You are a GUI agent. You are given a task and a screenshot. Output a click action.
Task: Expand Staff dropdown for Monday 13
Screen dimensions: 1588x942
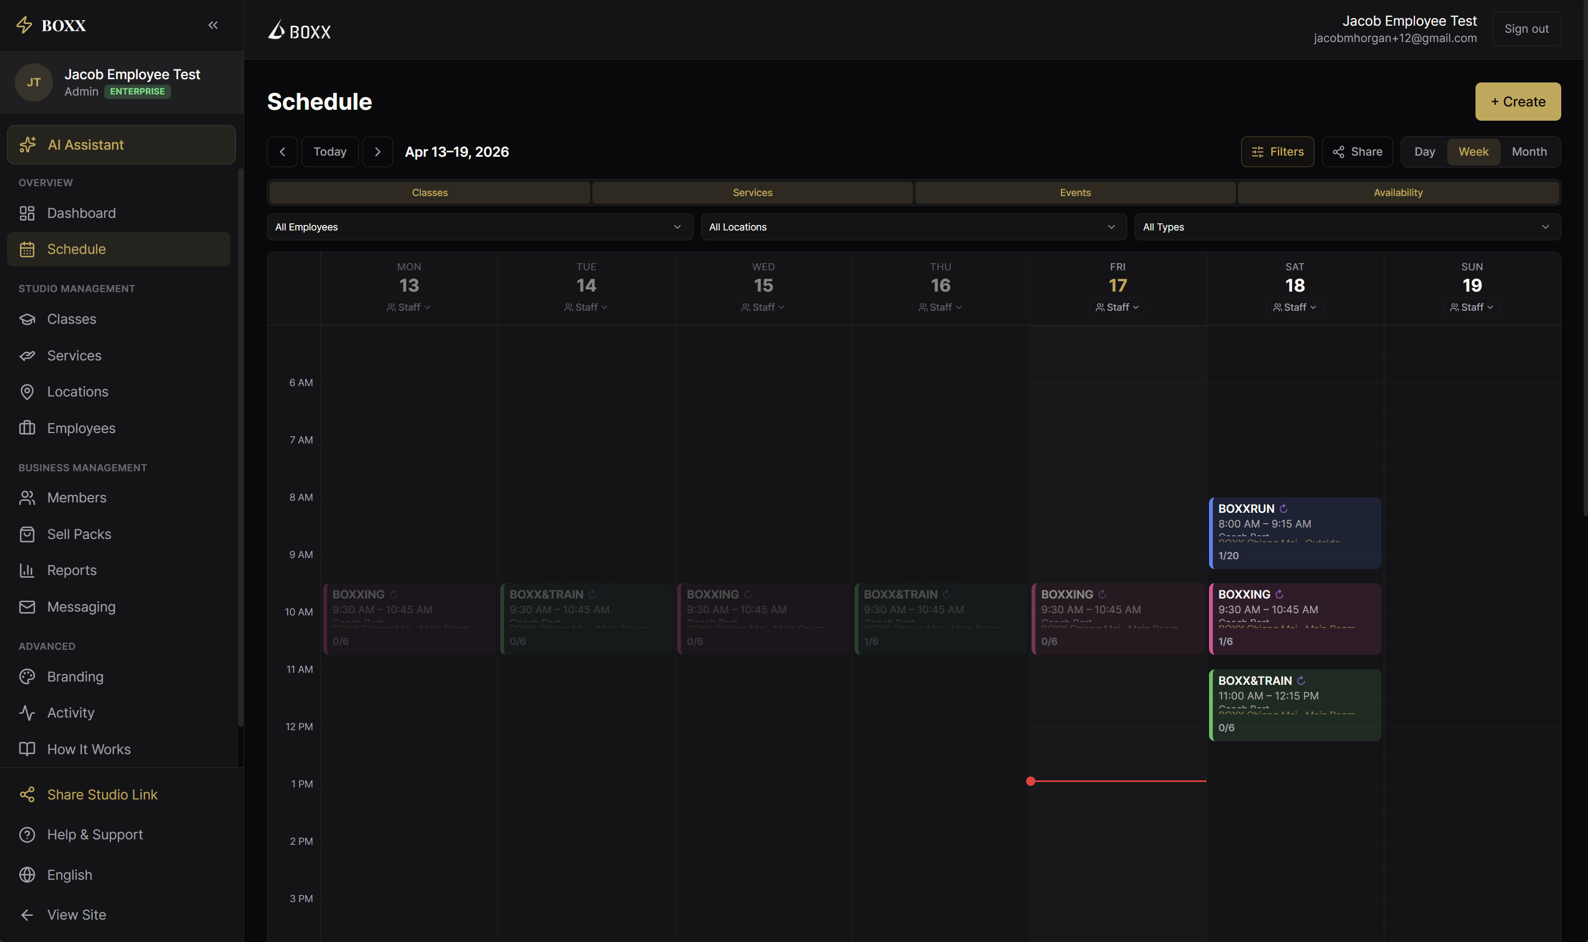409,307
